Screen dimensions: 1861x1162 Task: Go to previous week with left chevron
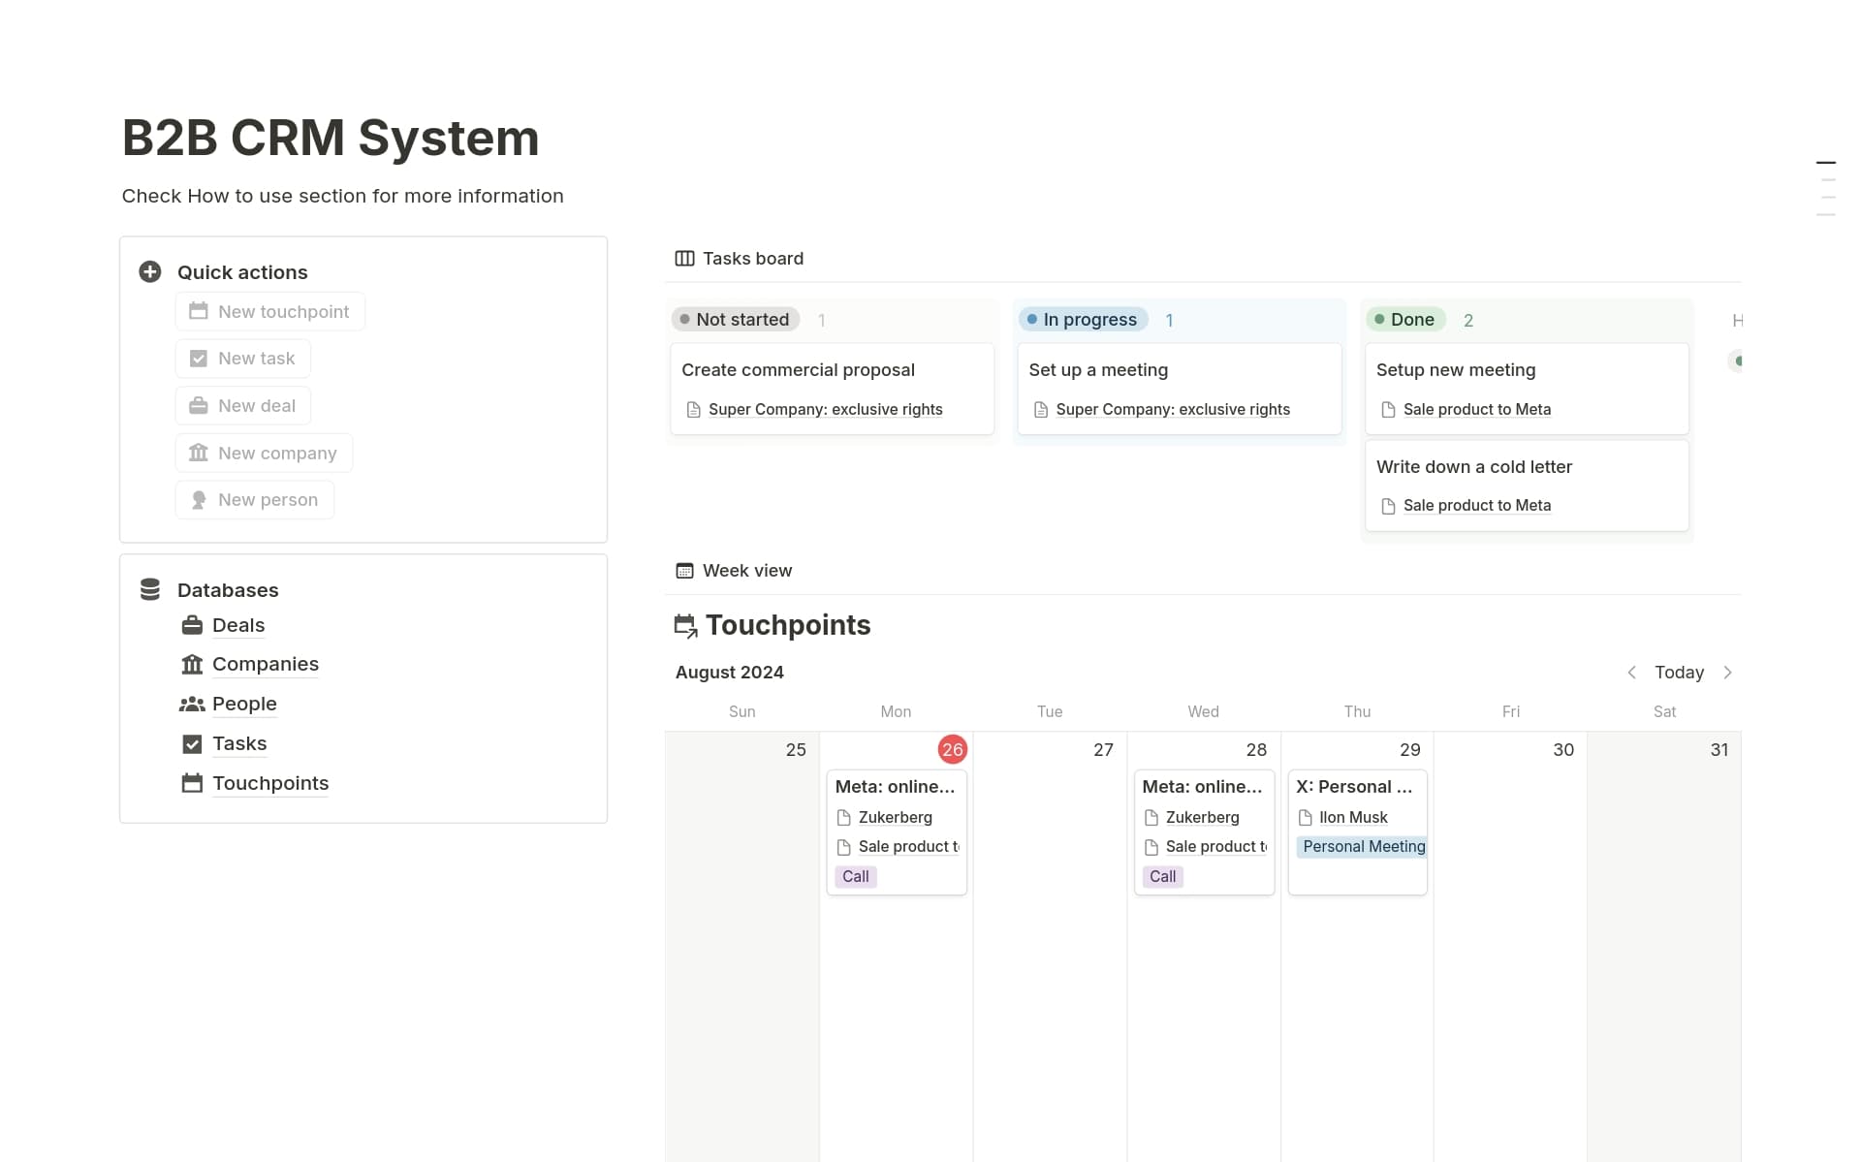1631,673
